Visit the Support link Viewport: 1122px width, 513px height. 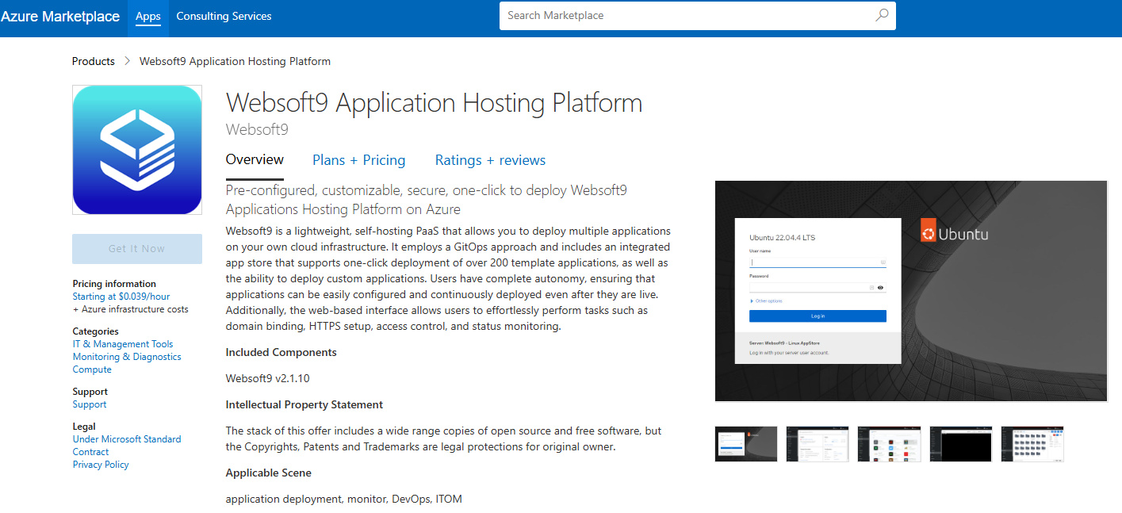[89, 404]
